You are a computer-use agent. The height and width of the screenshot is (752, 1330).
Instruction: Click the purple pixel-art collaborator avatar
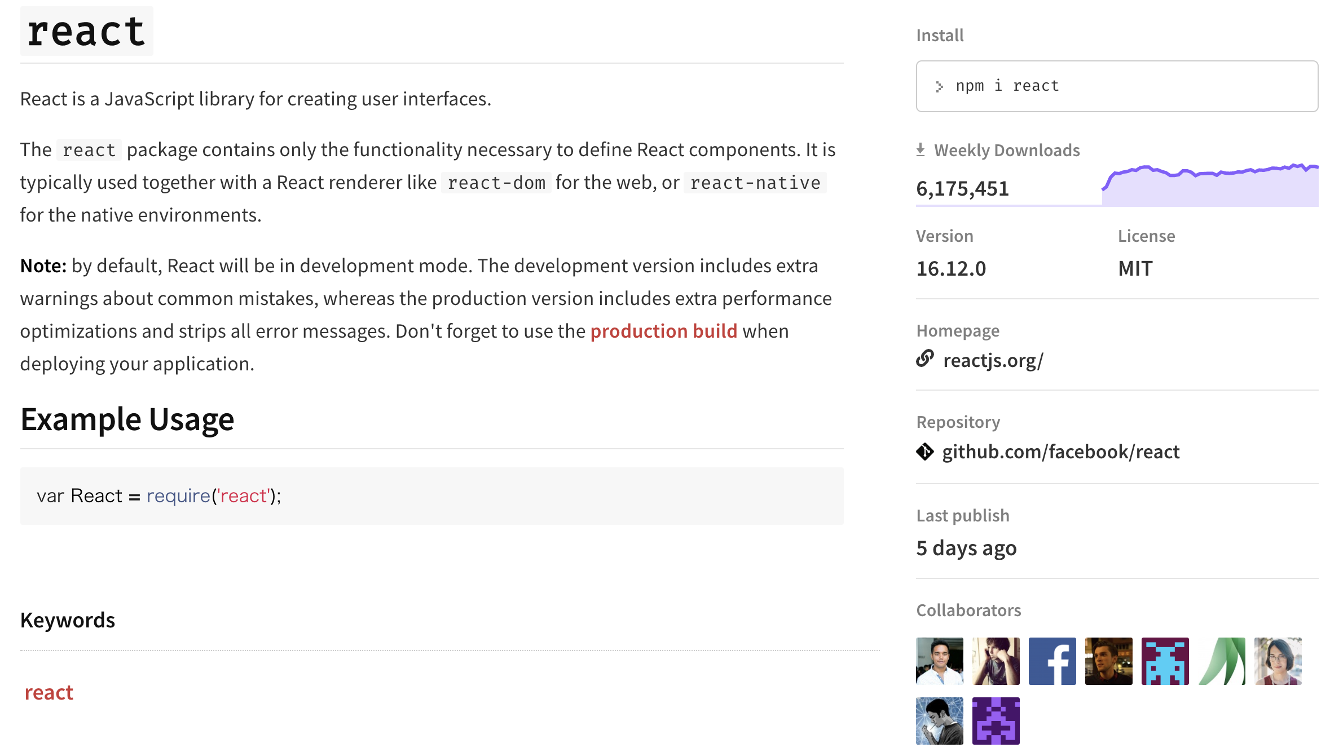click(996, 721)
